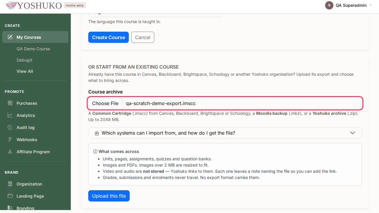Screen dimensions: 379x213
Task: Click the selected file name qa-scratch-demo-export.imscc
Action: (x=161, y=103)
